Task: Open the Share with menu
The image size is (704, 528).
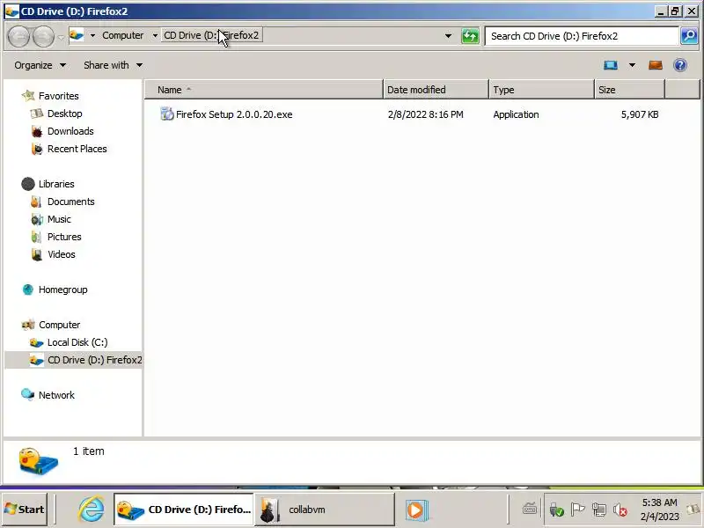Action: click(114, 65)
